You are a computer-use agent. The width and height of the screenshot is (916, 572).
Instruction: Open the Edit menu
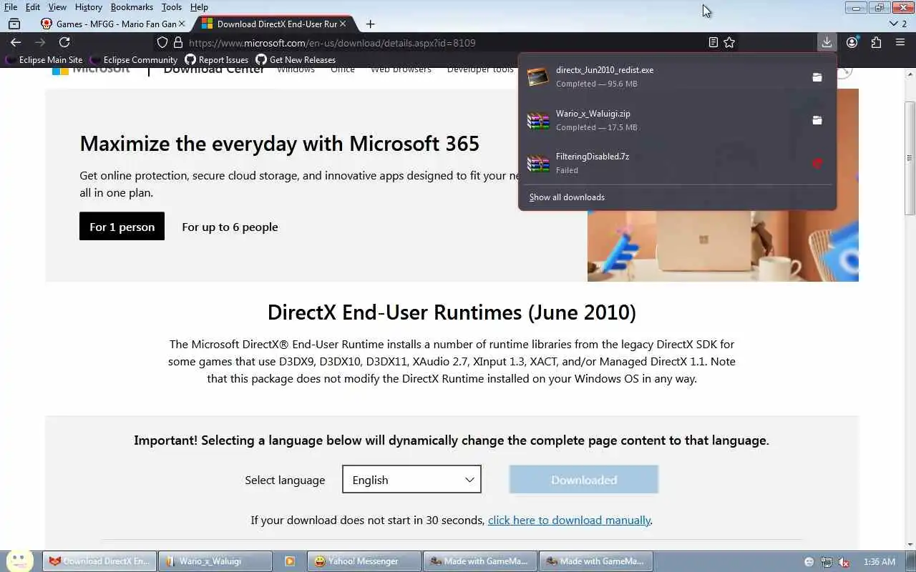33,7
